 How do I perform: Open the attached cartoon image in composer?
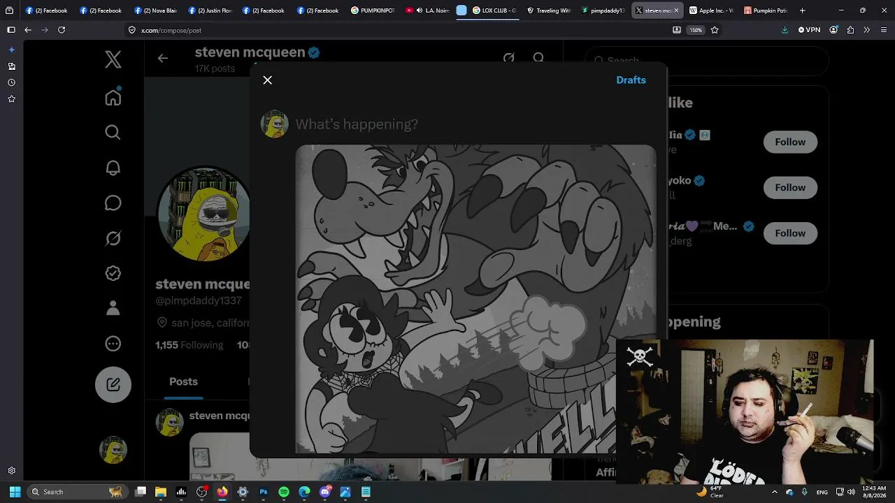(x=475, y=299)
